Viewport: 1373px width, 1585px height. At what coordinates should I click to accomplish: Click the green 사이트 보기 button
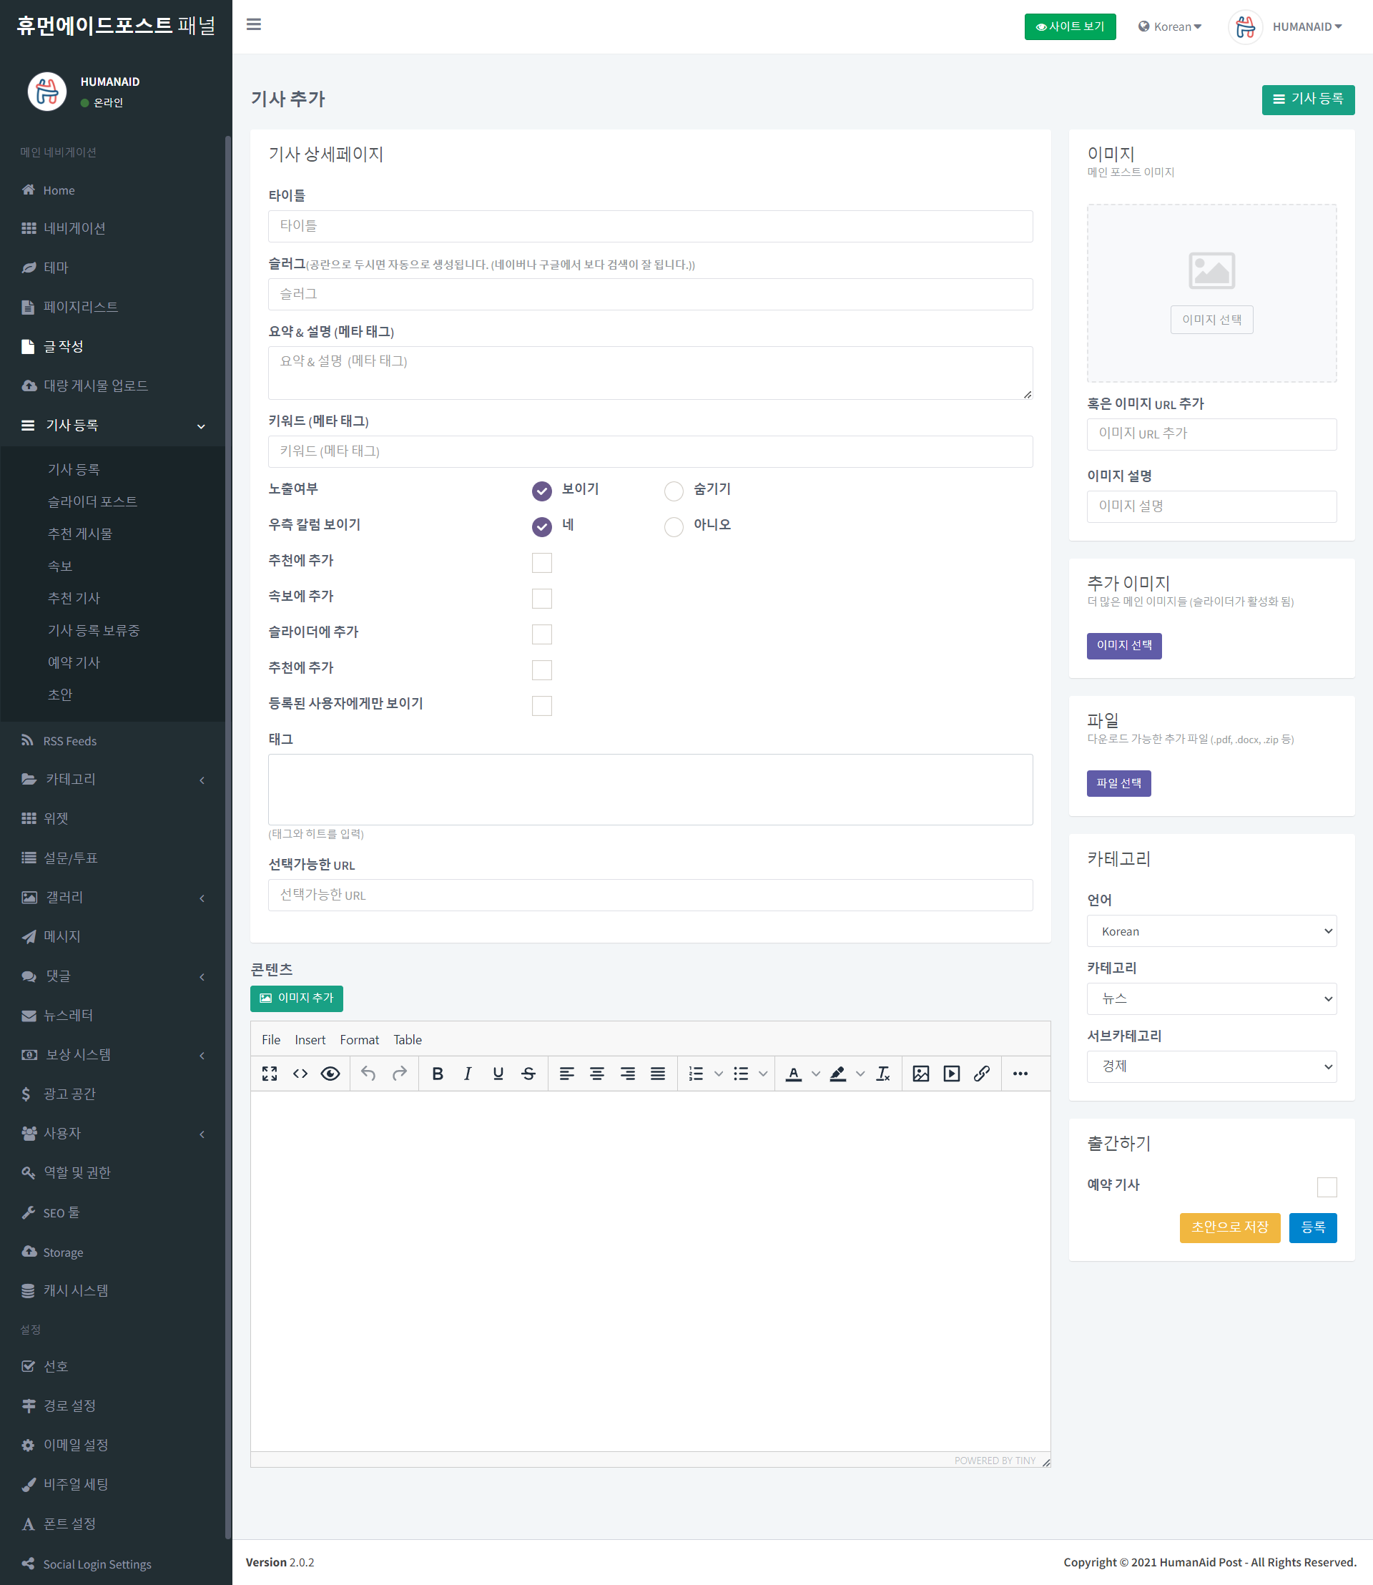[1070, 27]
